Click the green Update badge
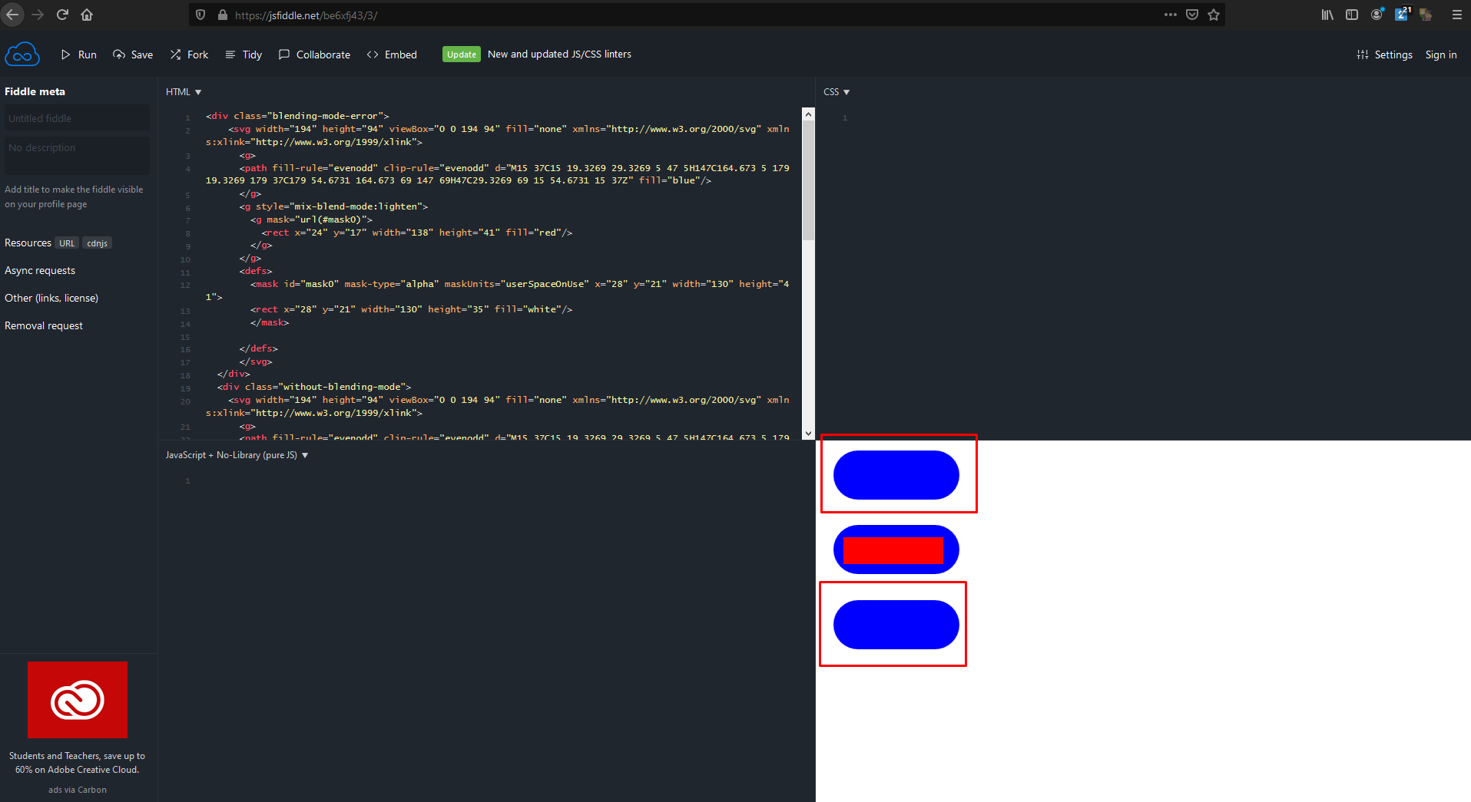The width and height of the screenshot is (1471, 802). click(461, 54)
